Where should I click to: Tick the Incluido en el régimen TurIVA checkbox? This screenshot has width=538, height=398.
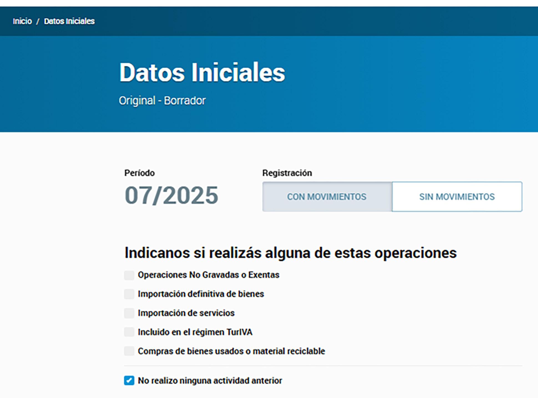[x=129, y=332]
